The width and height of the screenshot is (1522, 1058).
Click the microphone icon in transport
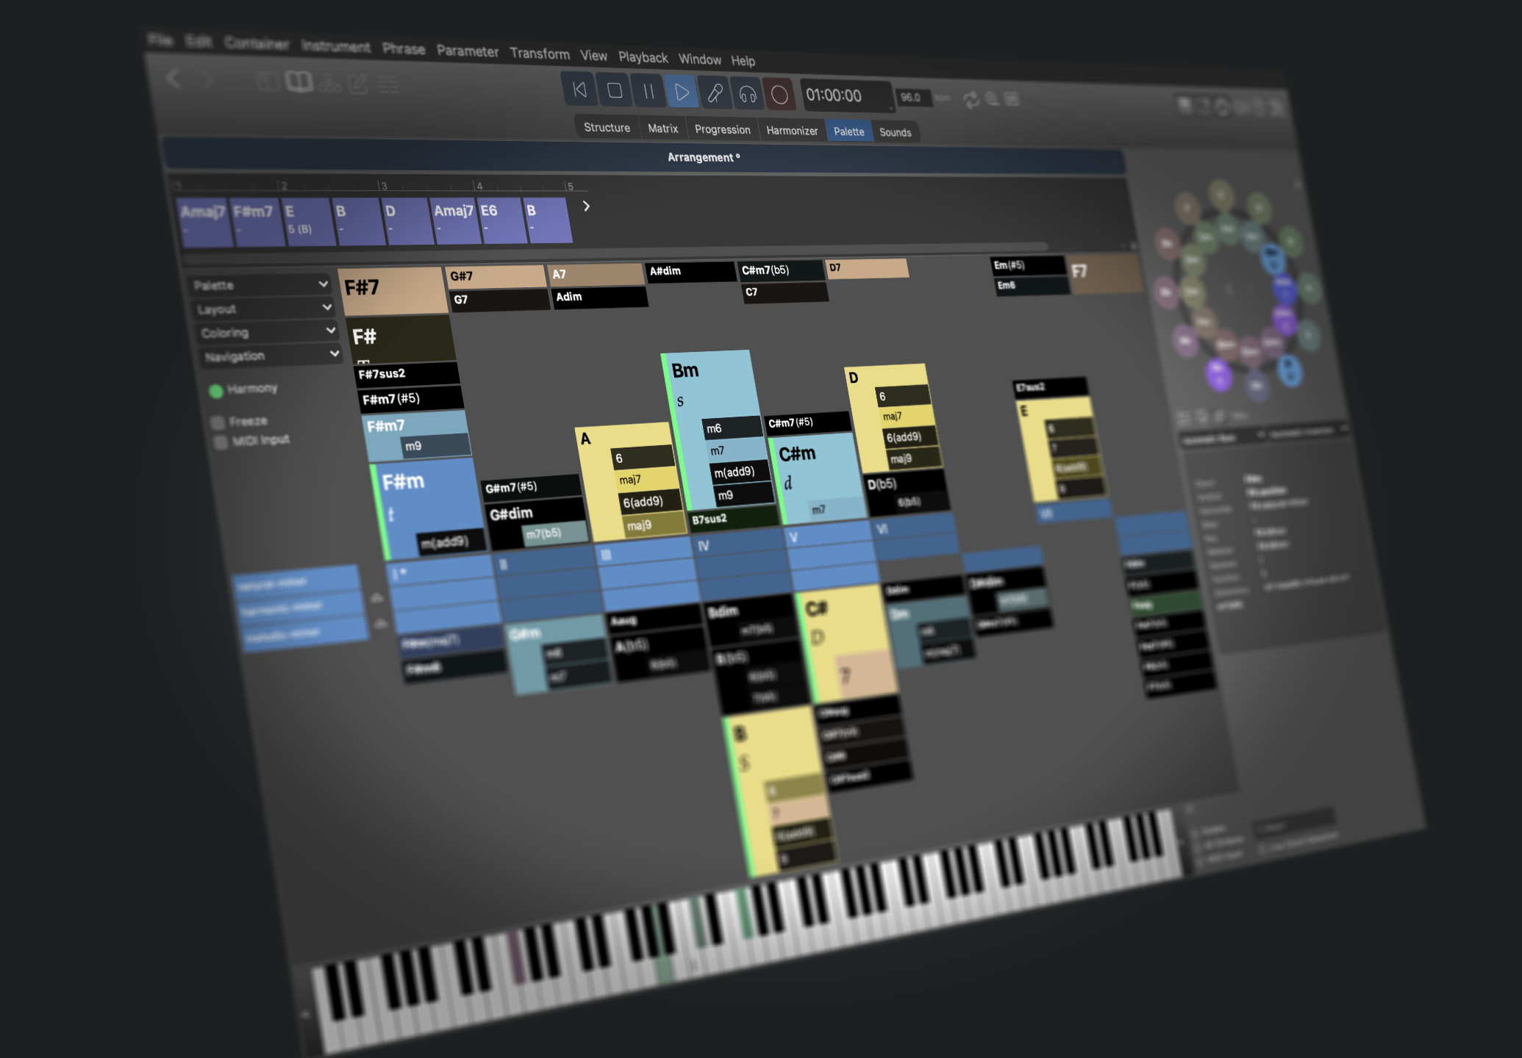point(715,93)
